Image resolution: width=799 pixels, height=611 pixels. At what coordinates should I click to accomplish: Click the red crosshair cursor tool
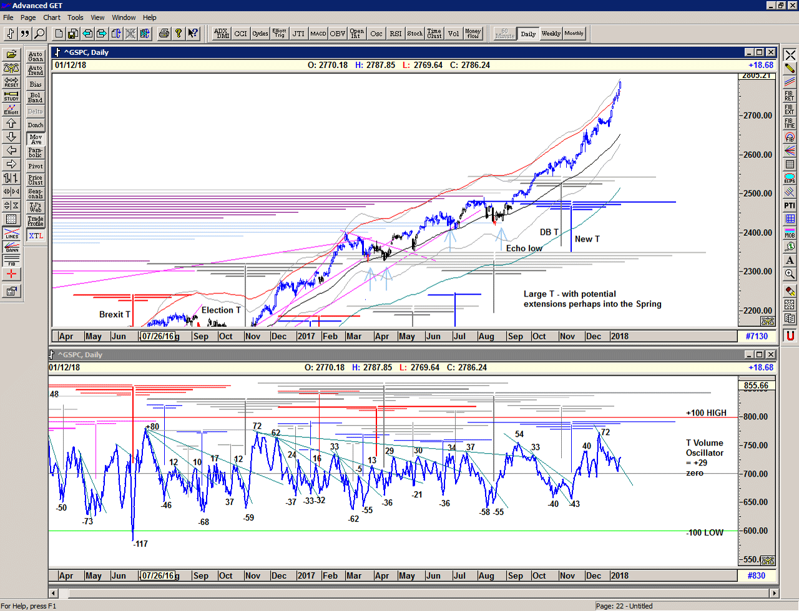point(11,274)
